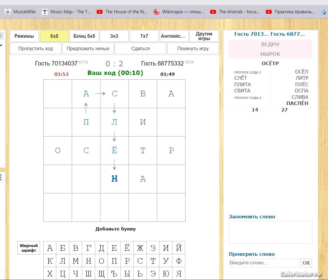Image resolution: width=328 pixels, height=280 pixels.
Task: Open the Режимы modes menu
Action: (24, 36)
